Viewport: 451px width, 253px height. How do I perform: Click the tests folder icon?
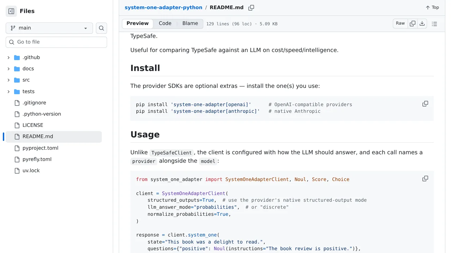click(17, 92)
